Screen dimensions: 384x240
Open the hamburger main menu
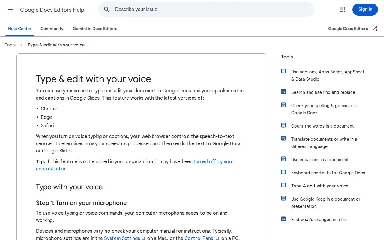(x=11, y=10)
